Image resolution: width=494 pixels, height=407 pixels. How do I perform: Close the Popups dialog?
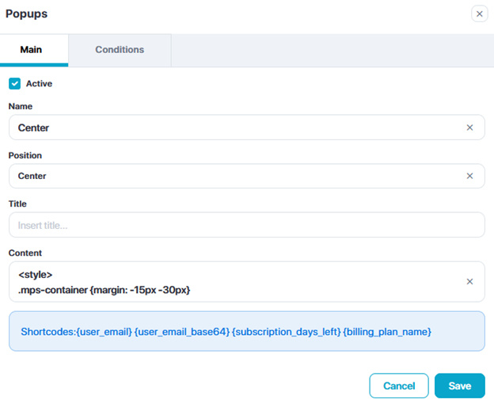tap(479, 13)
